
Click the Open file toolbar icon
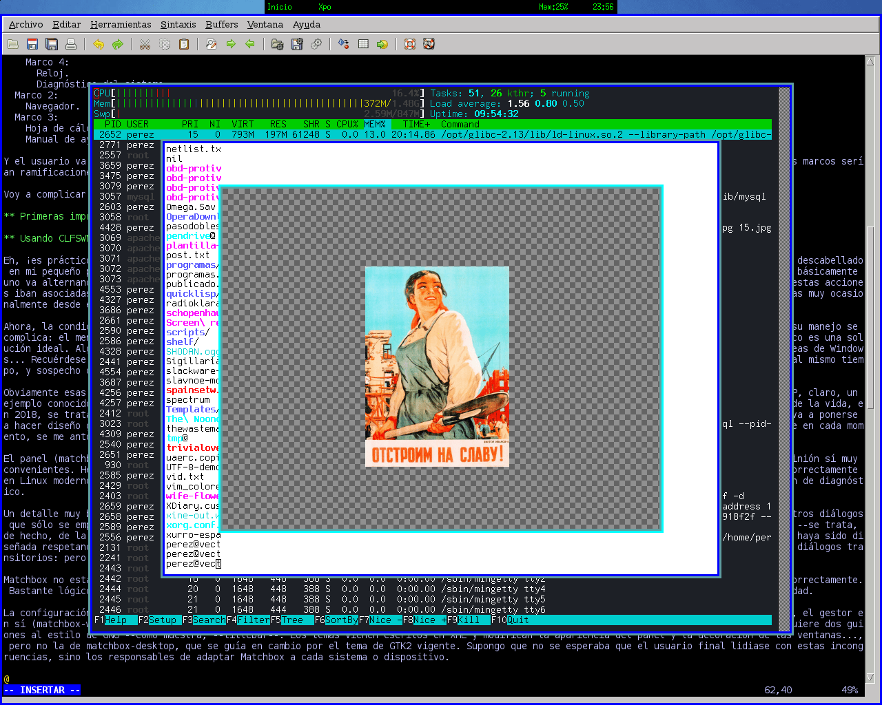point(13,44)
